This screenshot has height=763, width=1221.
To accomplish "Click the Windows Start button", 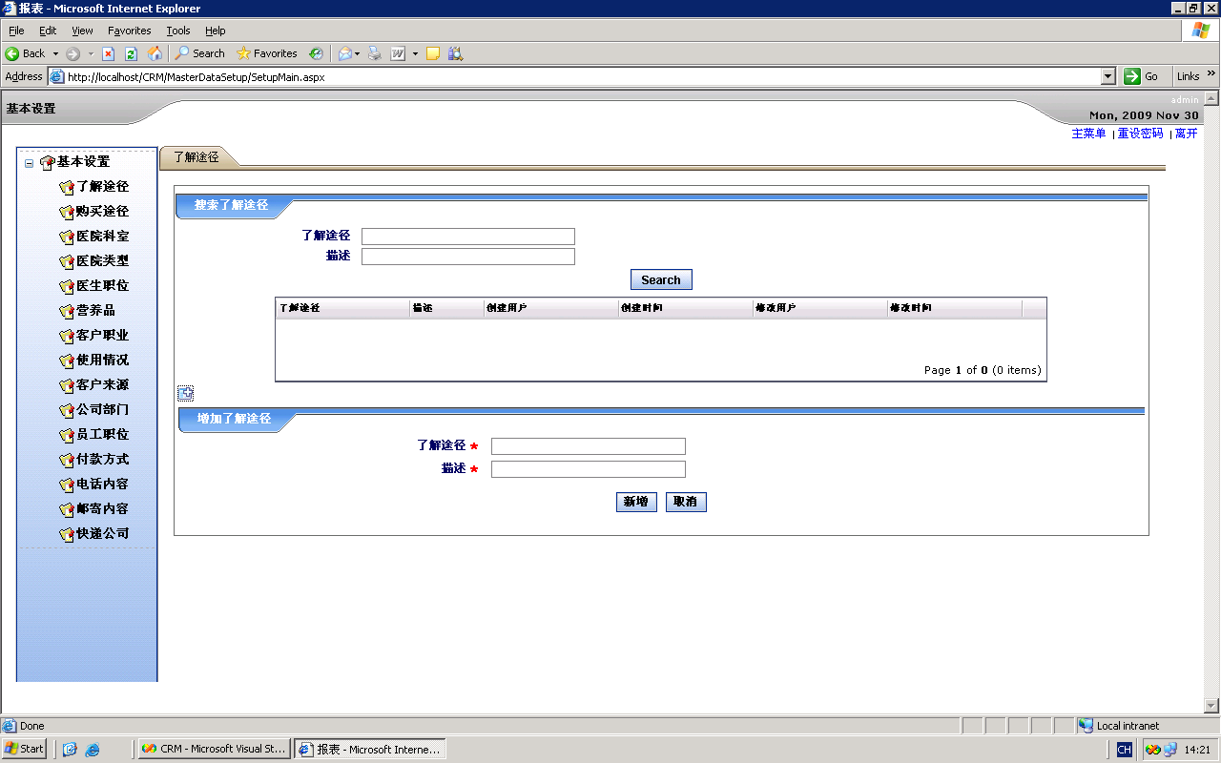I will pos(24,749).
